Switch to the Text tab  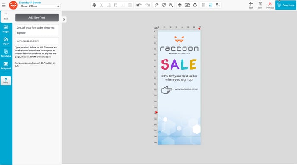click(x=6, y=17)
